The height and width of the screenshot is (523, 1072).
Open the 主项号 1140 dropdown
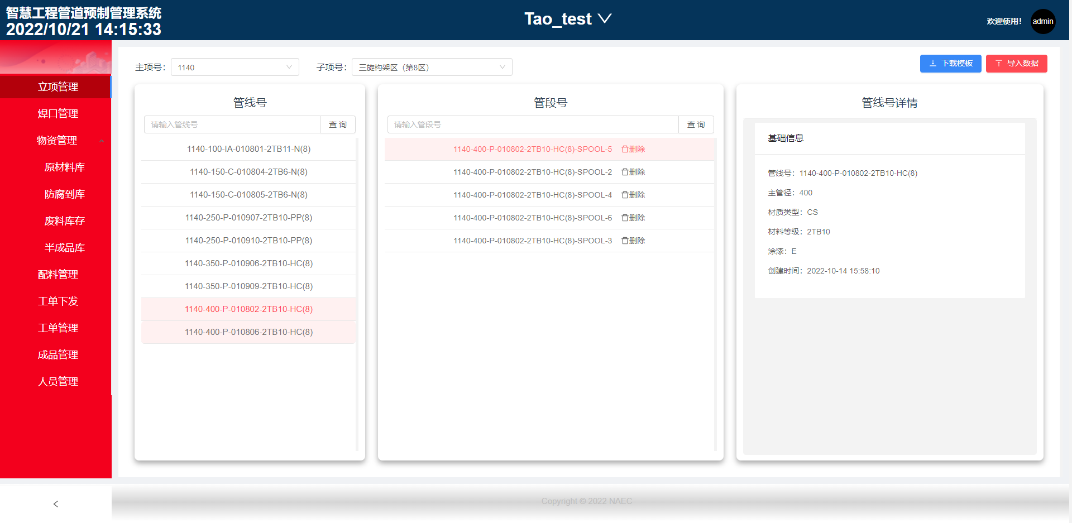pyautogui.click(x=235, y=68)
